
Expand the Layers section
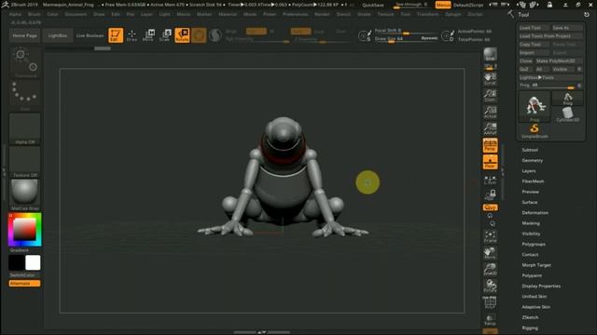point(529,171)
